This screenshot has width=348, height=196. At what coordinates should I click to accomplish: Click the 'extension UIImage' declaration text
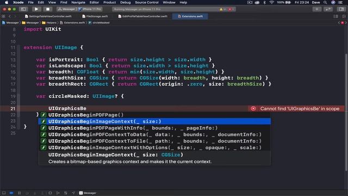50,47
